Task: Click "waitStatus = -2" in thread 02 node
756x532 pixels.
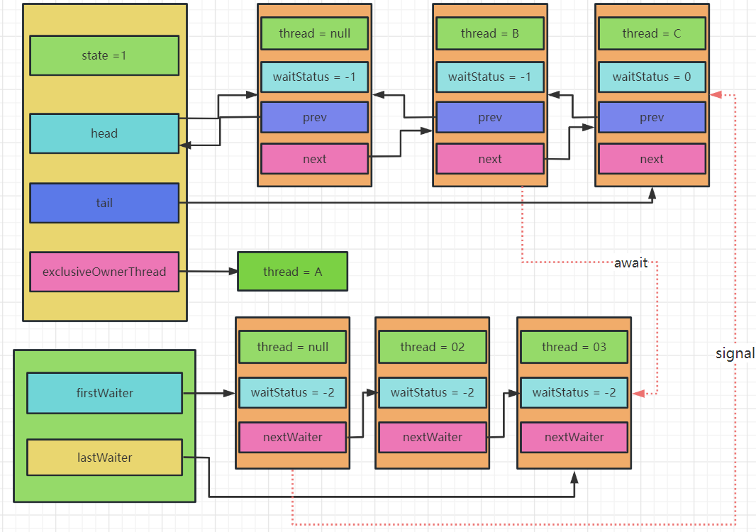Action: coord(432,392)
